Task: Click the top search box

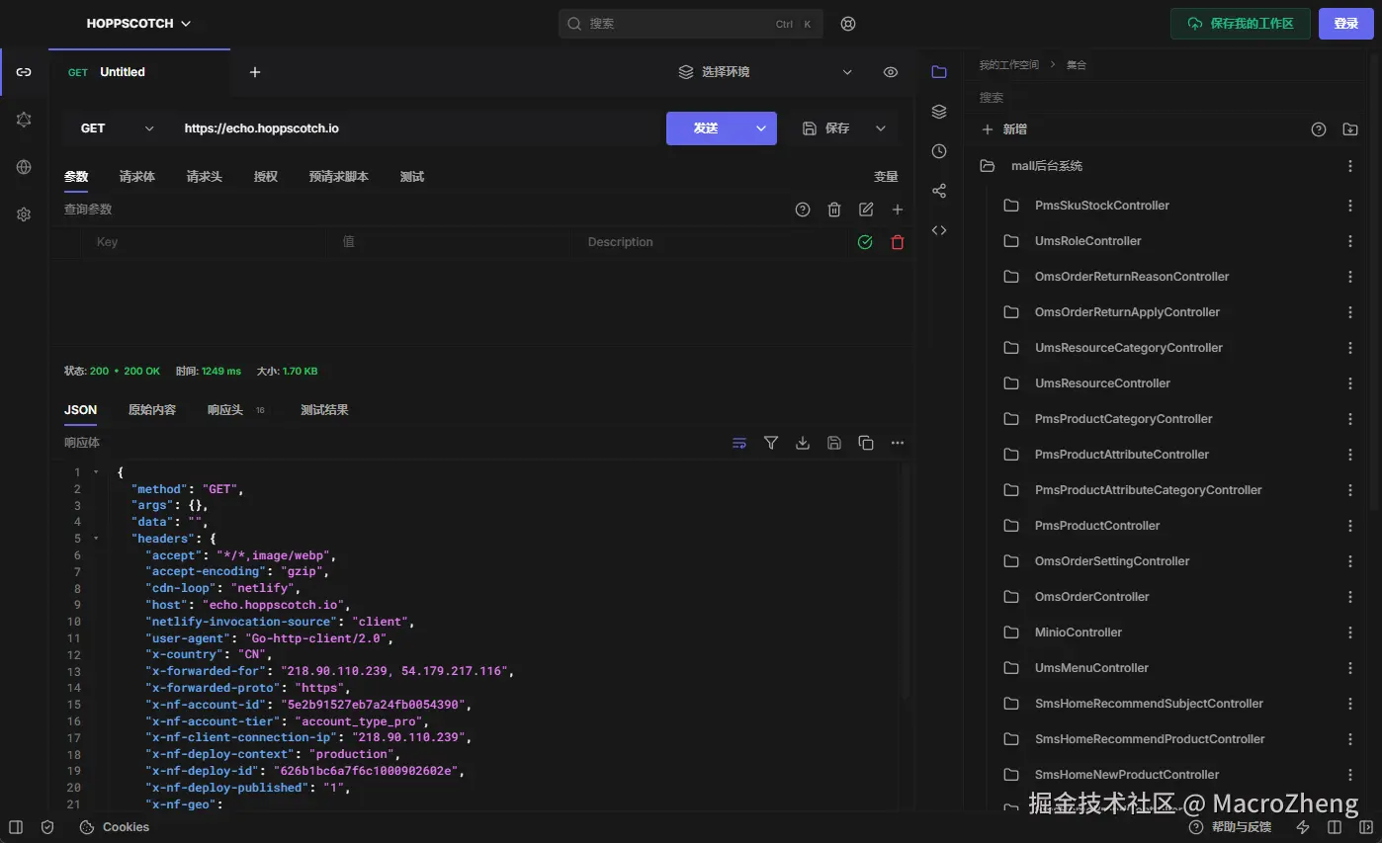Action: [x=691, y=24]
